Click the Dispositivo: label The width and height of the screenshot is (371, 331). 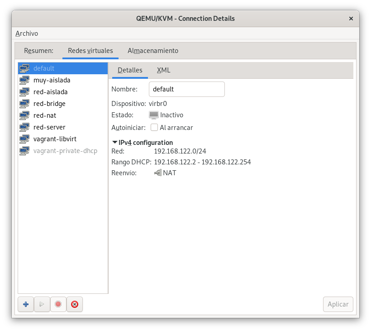[128, 104]
